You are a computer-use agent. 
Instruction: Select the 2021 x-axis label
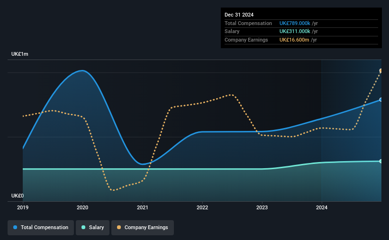(x=143, y=207)
